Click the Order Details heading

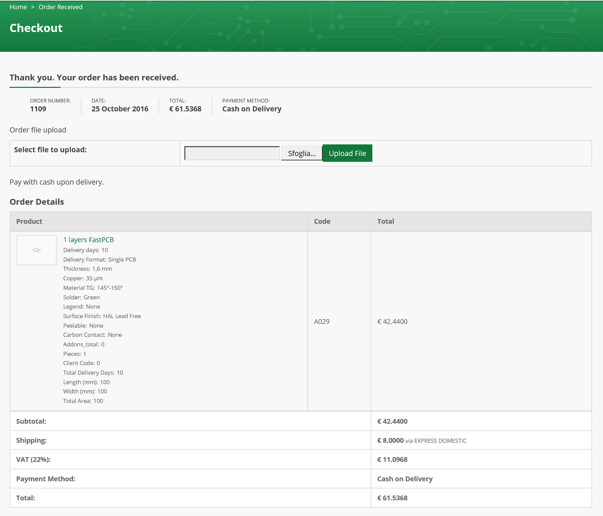tap(37, 202)
